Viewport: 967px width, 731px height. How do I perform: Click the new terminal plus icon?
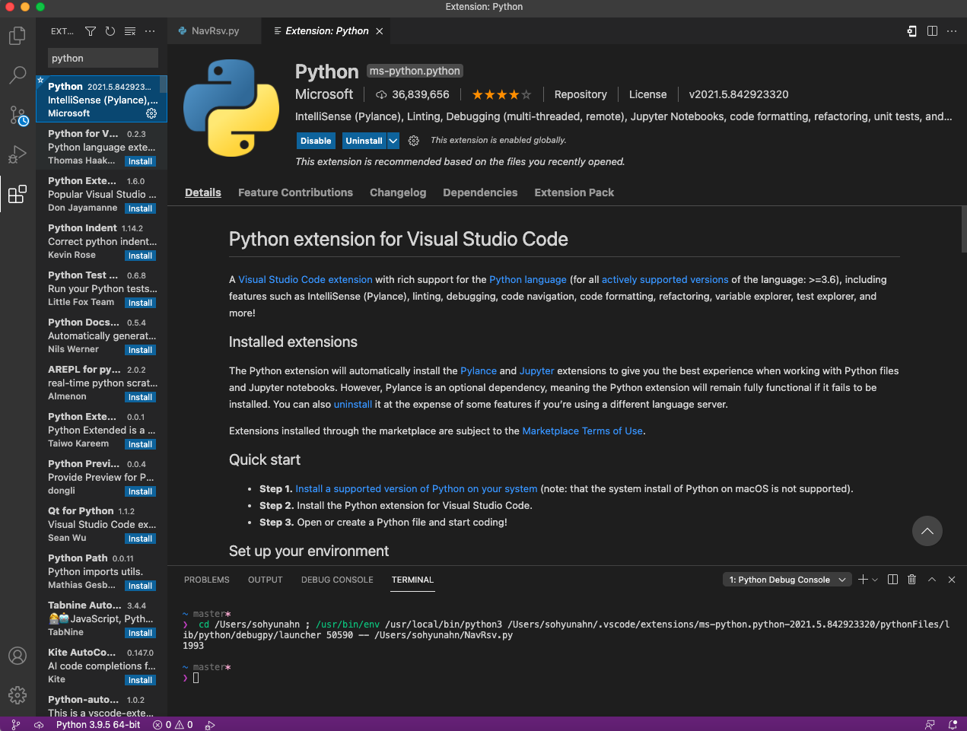(863, 580)
